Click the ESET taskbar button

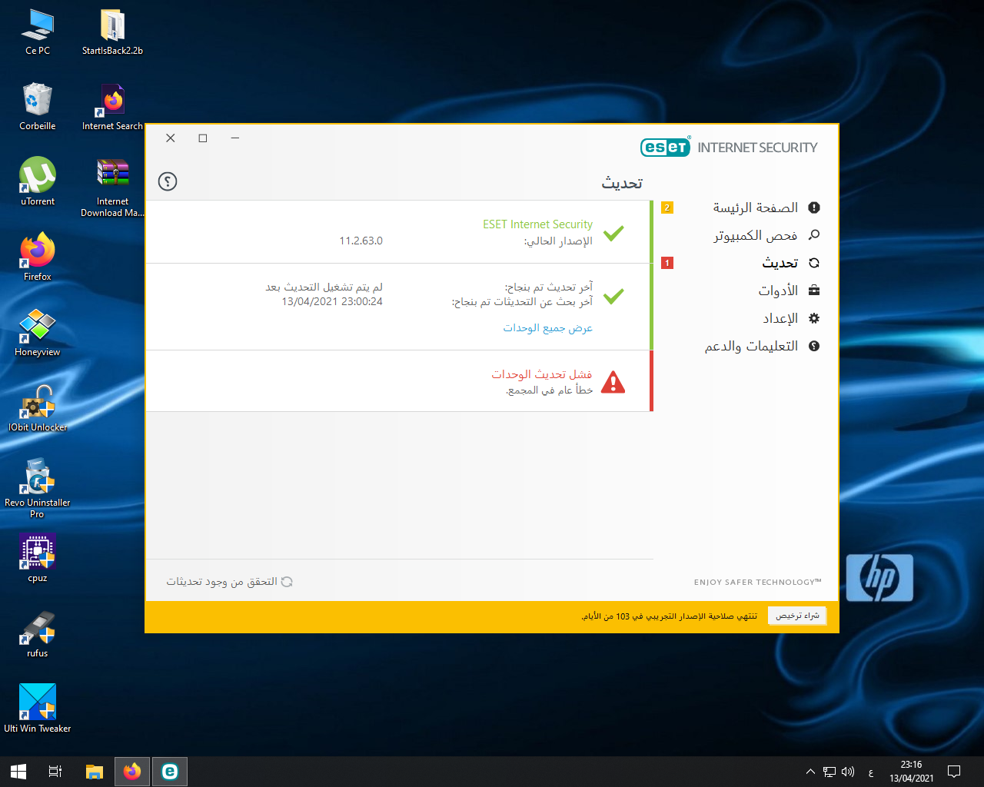point(170,772)
